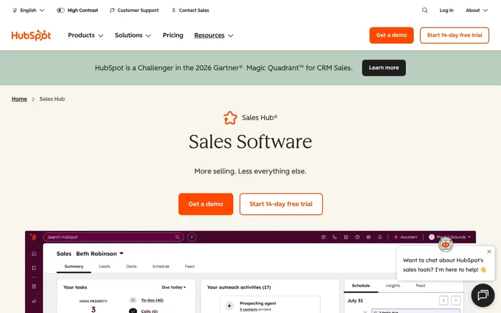Open Contact Sales link
Viewport: 501px width, 313px height.
pyautogui.click(x=190, y=10)
